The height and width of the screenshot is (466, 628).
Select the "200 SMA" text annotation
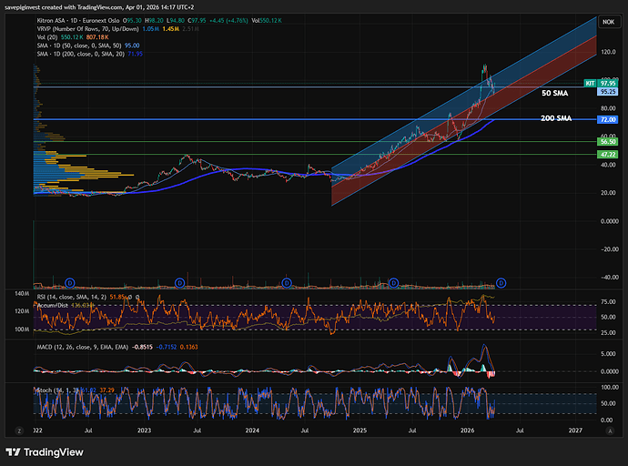coord(555,119)
